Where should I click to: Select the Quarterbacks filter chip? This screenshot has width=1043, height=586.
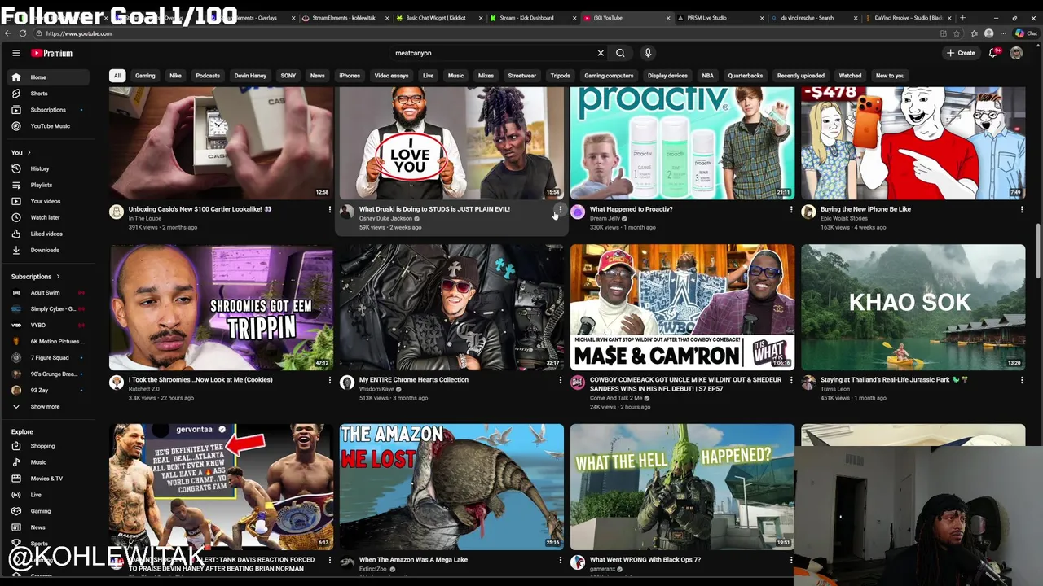(746, 76)
